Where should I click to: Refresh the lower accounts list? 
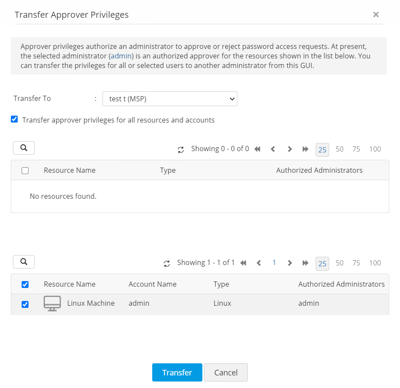[x=167, y=263]
